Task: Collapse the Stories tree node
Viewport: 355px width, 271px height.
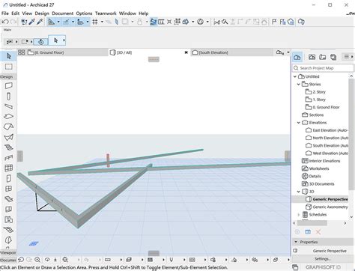Action: [x=299, y=84]
